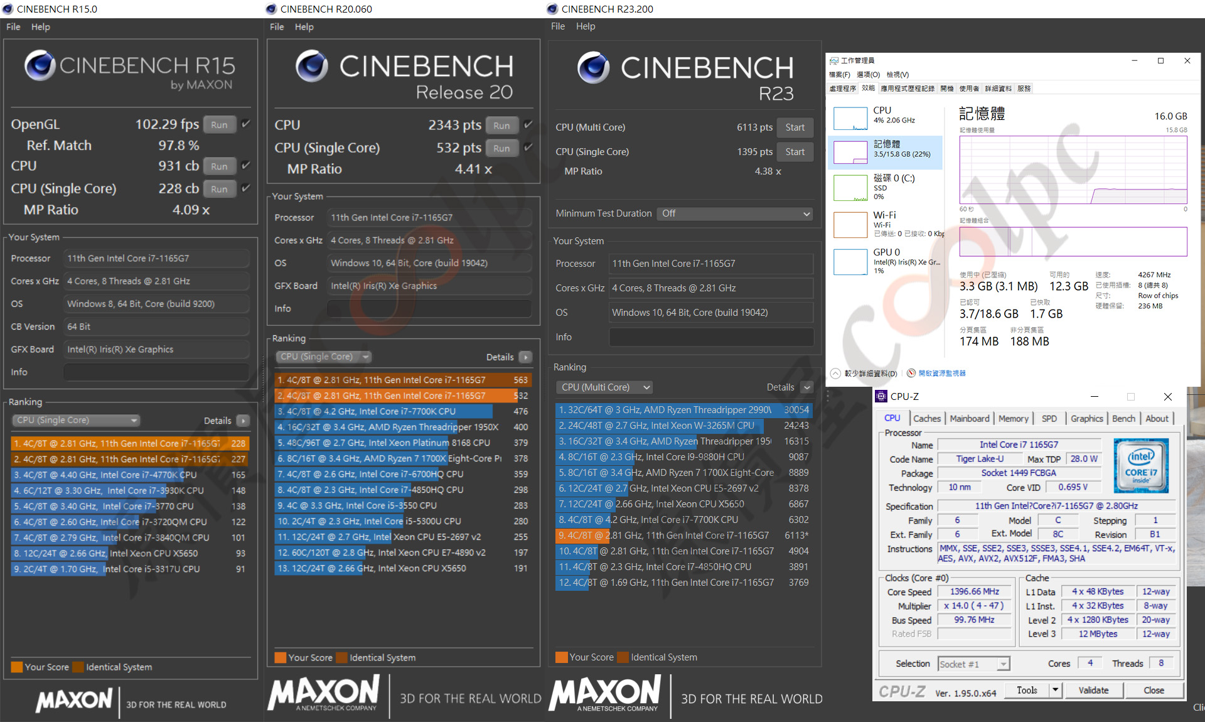Click Info input field in Cinebench R20

pyautogui.click(x=429, y=309)
